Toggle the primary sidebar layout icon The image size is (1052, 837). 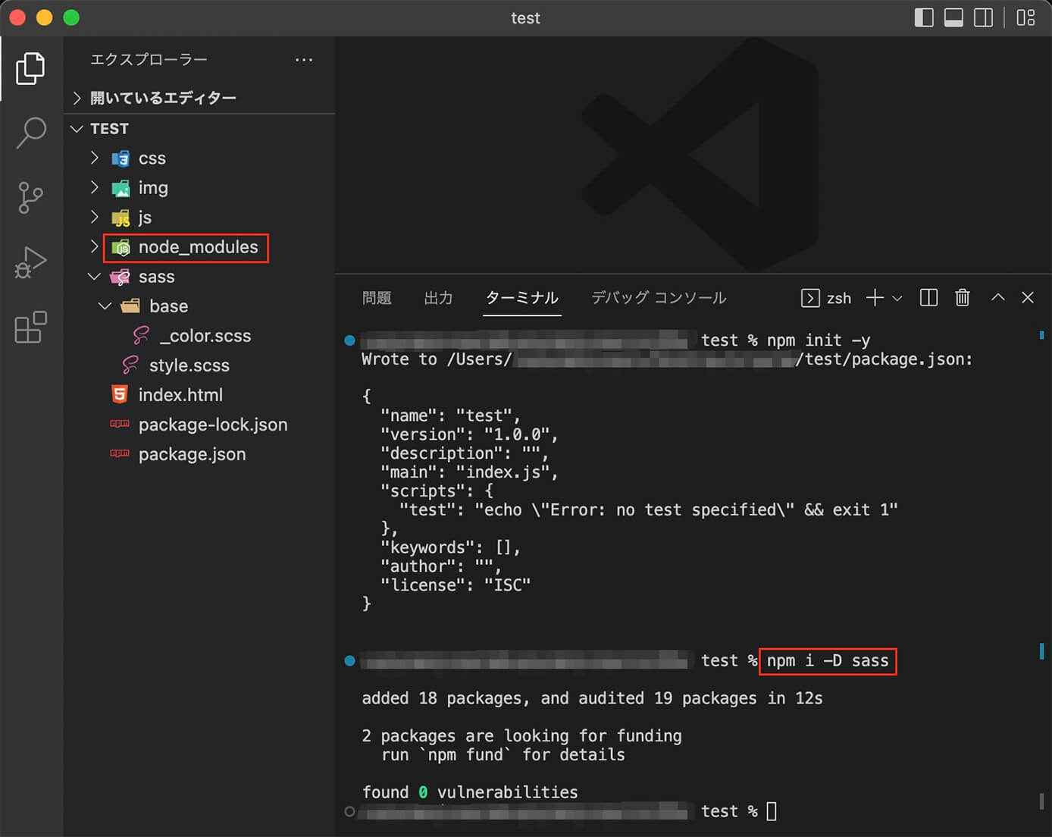(924, 17)
